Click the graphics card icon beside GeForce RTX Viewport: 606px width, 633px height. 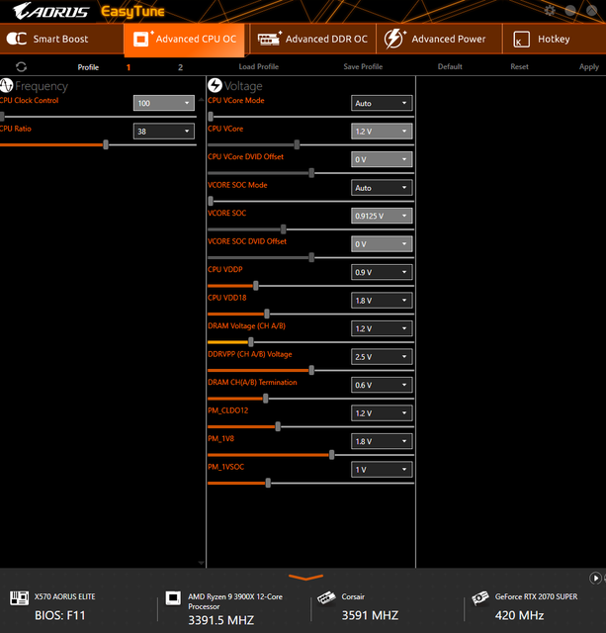[x=480, y=597]
